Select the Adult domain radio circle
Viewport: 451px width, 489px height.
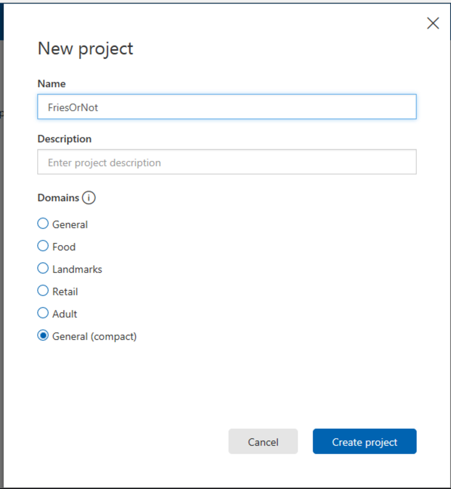click(43, 313)
